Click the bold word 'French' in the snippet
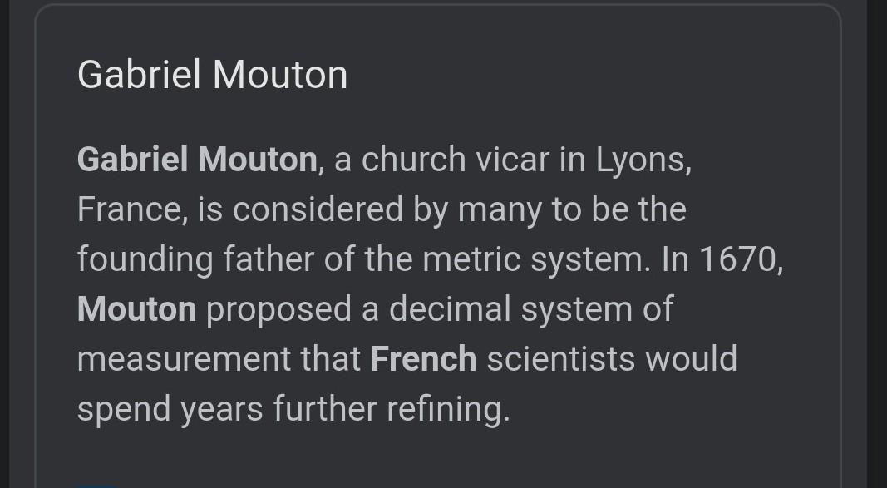The height and width of the screenshot is (488, 887). click(424, 358)
